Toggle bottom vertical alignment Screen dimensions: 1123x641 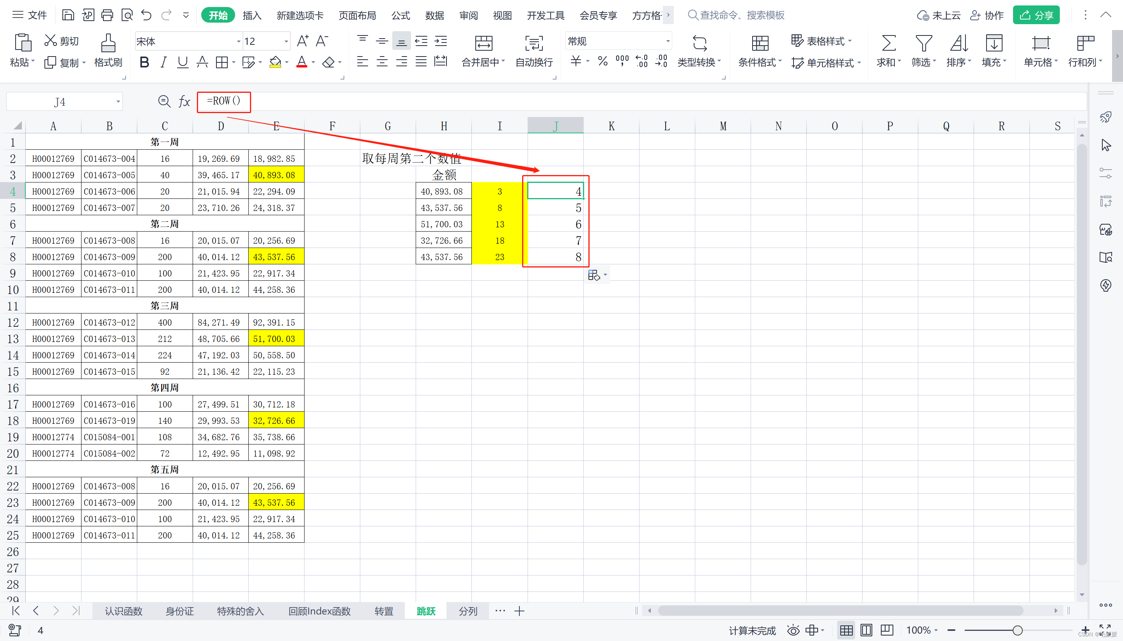pyautogui.click(x=401, y=41)
